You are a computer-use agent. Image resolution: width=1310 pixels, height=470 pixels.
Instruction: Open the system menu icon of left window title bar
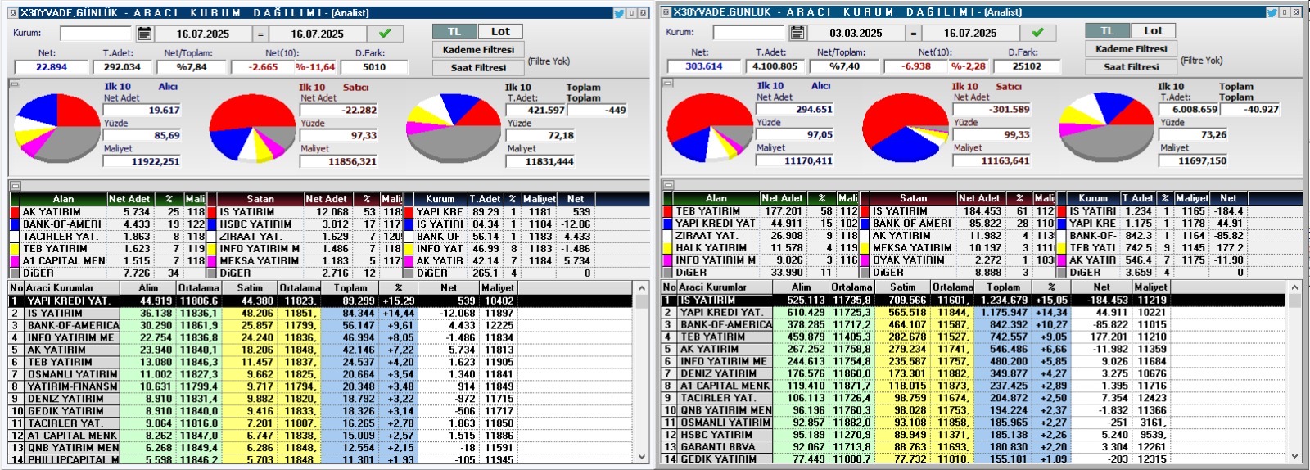[x=12, y=13]
